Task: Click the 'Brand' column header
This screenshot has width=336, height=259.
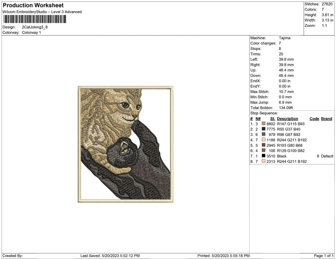Action: coord(326,118)
